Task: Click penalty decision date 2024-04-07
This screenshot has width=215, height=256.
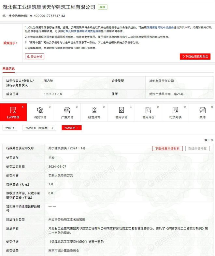Action: (x=57, y=167)
